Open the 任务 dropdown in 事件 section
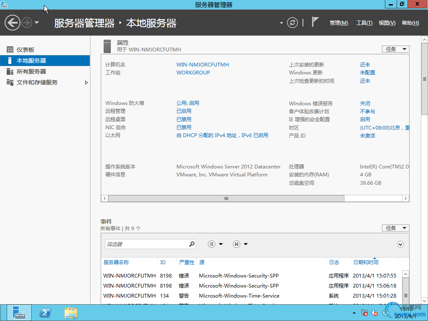This screenshot has height=321, width=428. [395, 228]
